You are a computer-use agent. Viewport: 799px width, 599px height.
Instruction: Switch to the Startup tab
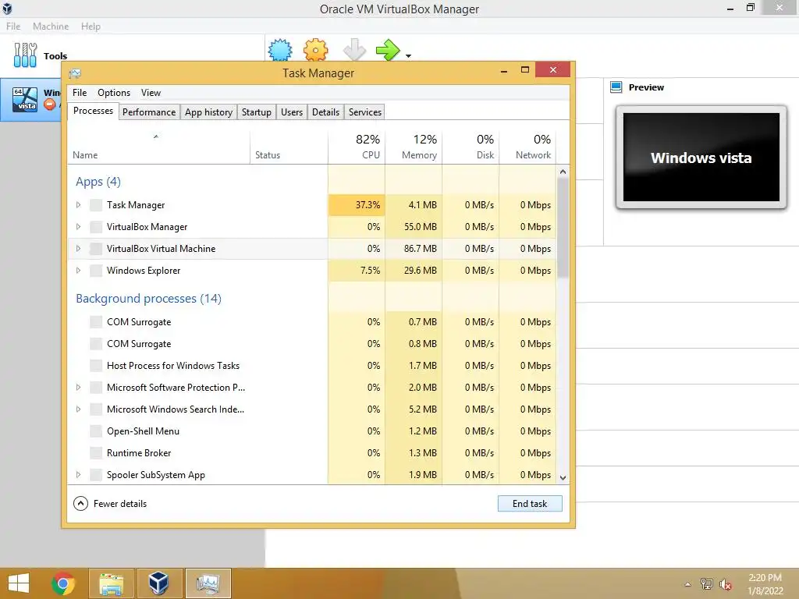(256, 112)
